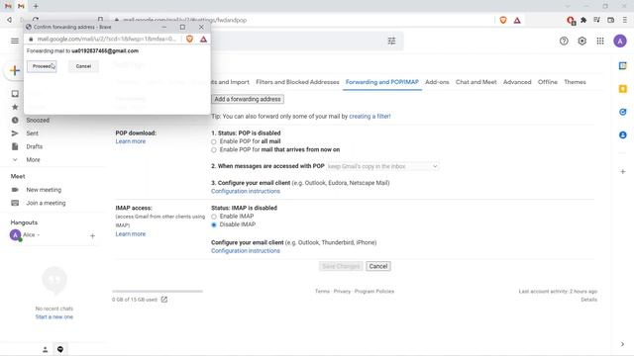The width and height of the screenshot is (634, 356).
Task: Open Gmail Support help icon
Action: tap(564, 41)
